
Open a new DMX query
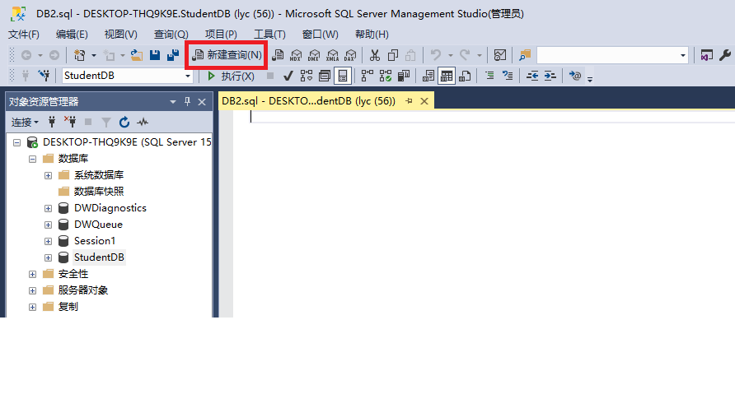(314, 55)
